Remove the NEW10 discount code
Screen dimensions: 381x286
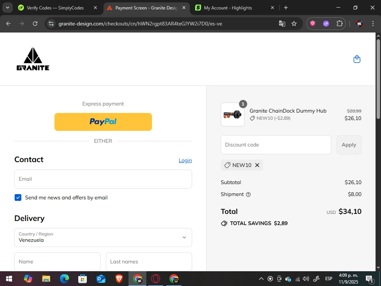257,165
